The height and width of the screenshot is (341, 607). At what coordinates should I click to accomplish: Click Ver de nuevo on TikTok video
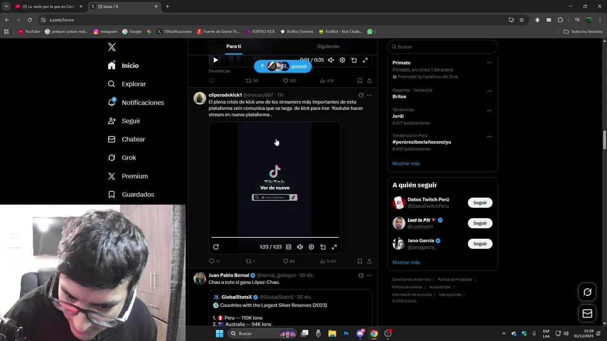tap(275, 188)
